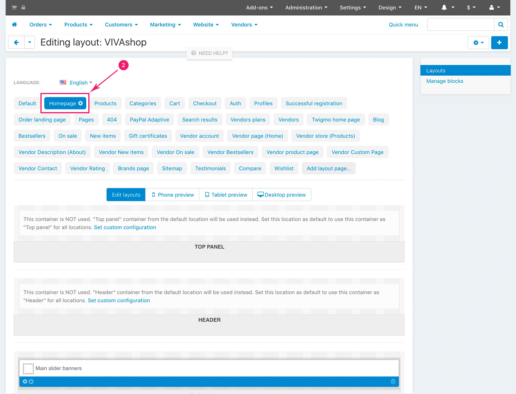This screenshot has height=394, width=516.
Task: Switch to Desktop preview mode
Action: (282, 195)
